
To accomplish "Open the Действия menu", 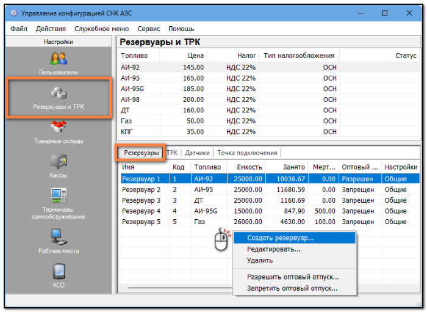I will tap(51, 29).
